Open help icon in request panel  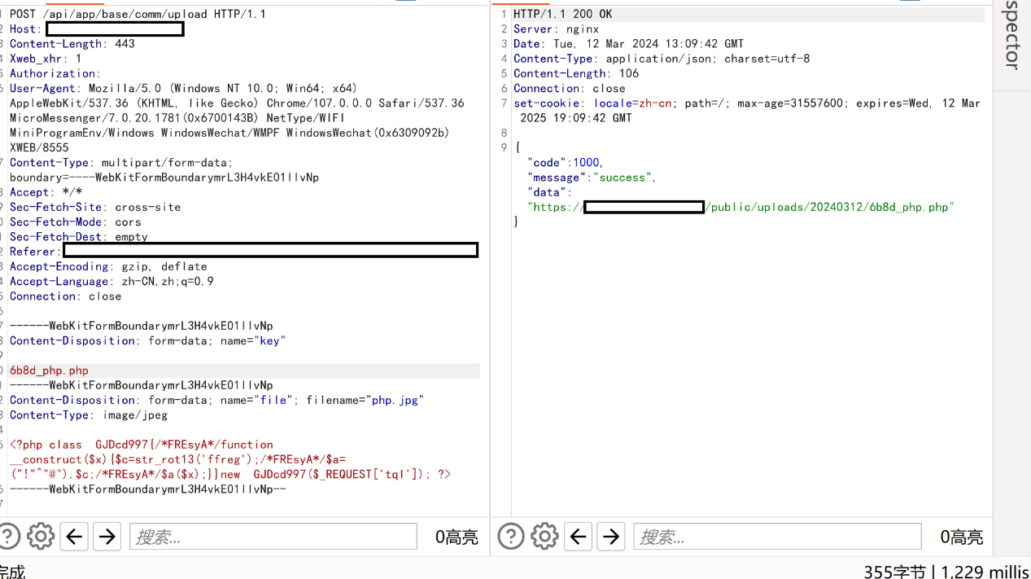(x=7, y=537)
